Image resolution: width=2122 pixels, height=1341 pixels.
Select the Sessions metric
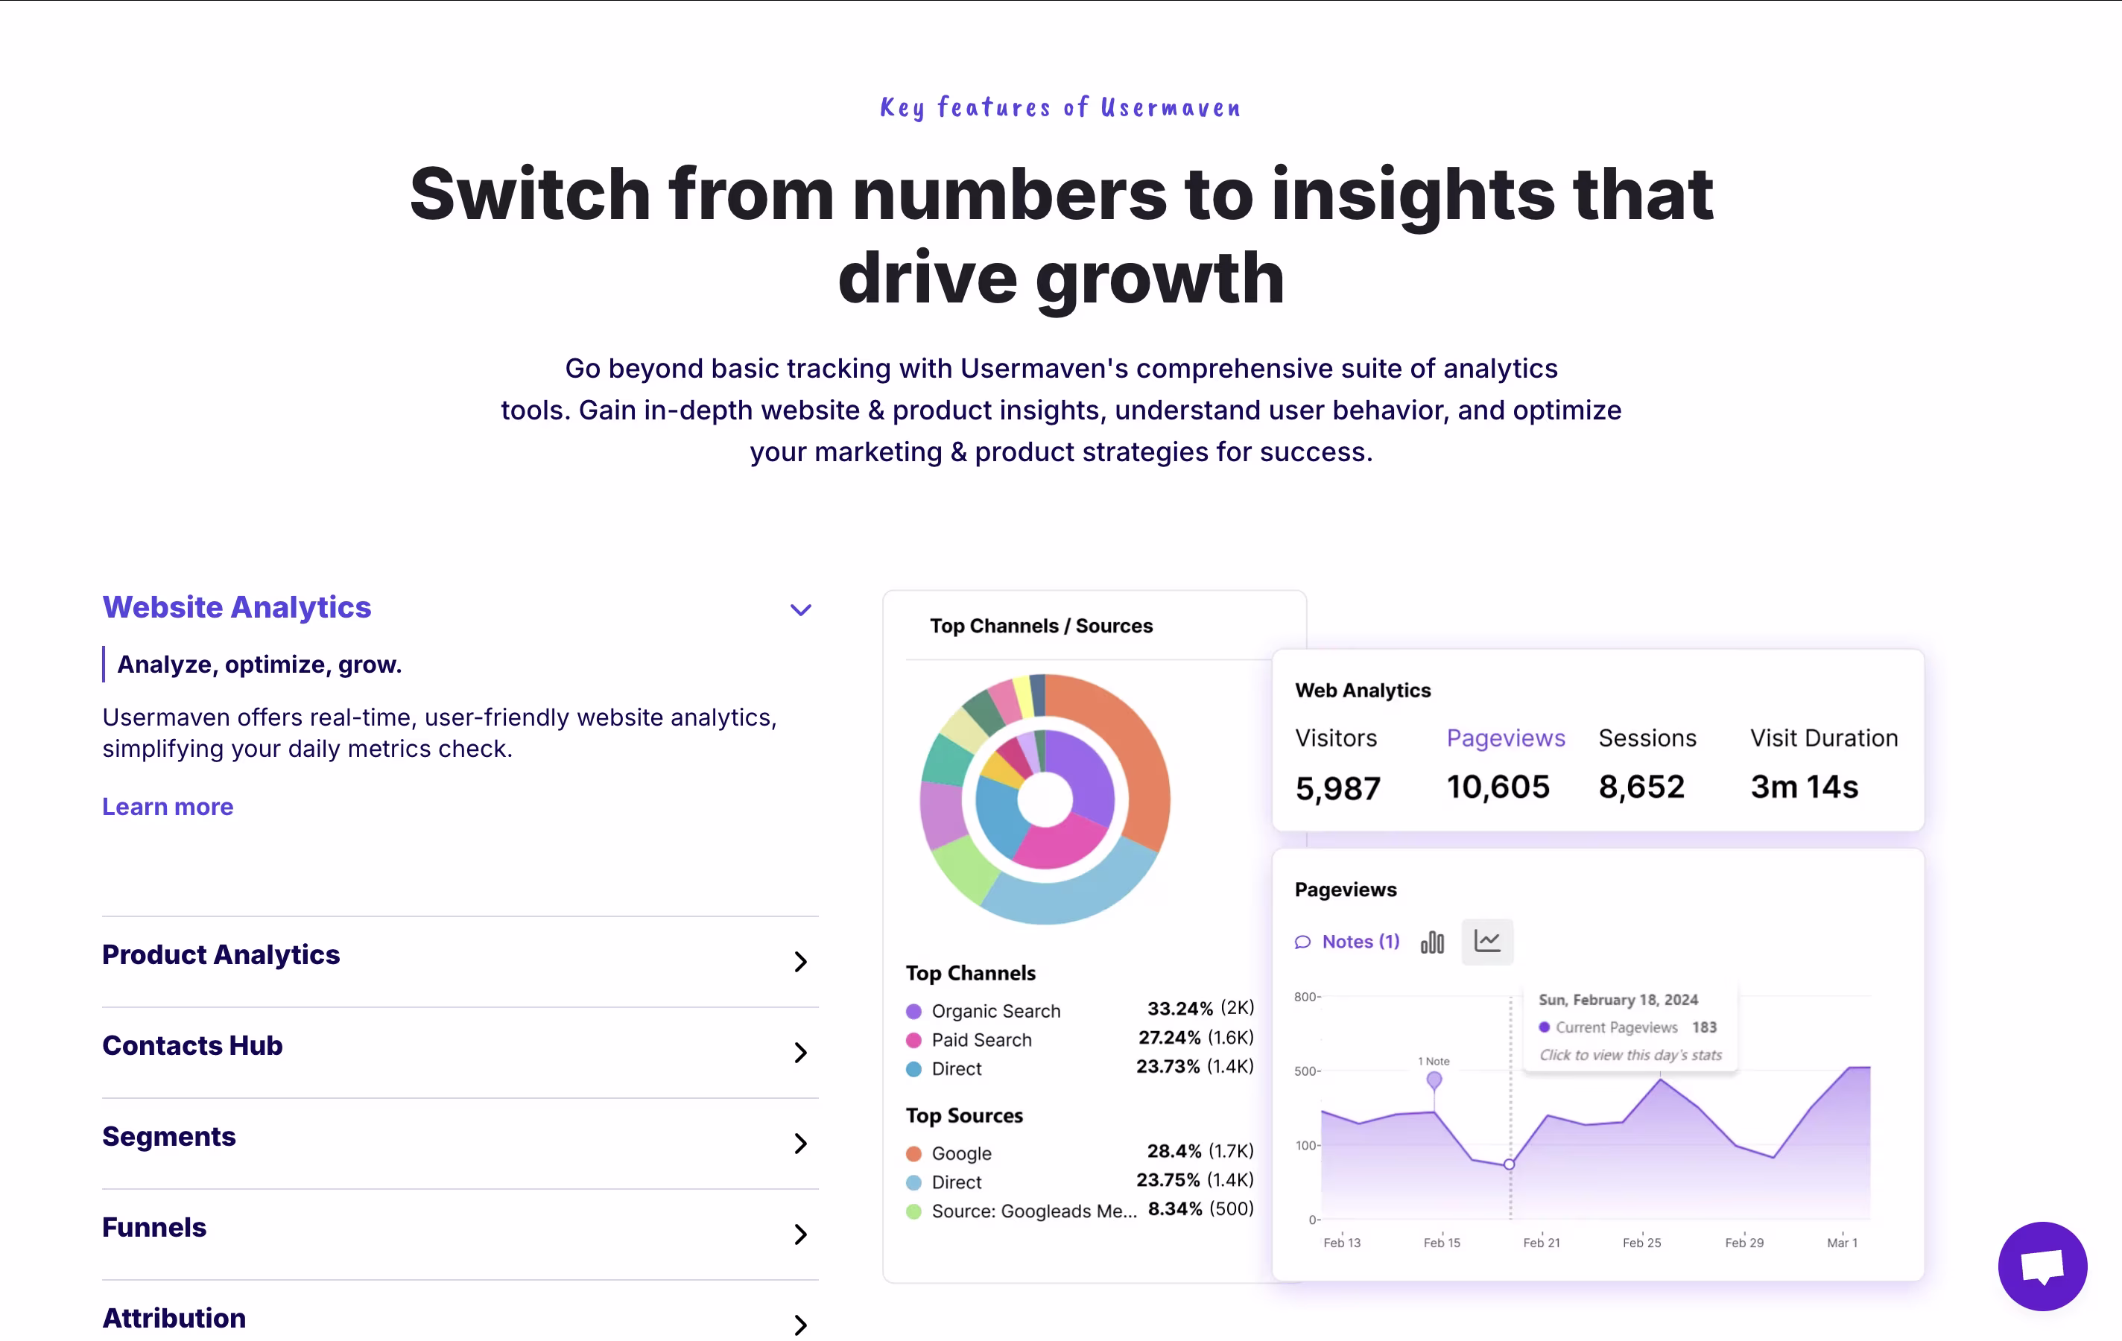pos(1647,738)
